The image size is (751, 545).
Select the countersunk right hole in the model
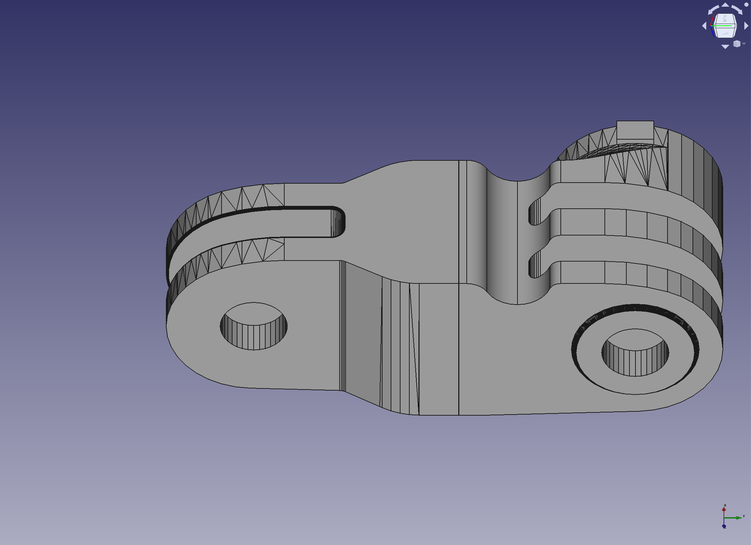click(635, 352)
